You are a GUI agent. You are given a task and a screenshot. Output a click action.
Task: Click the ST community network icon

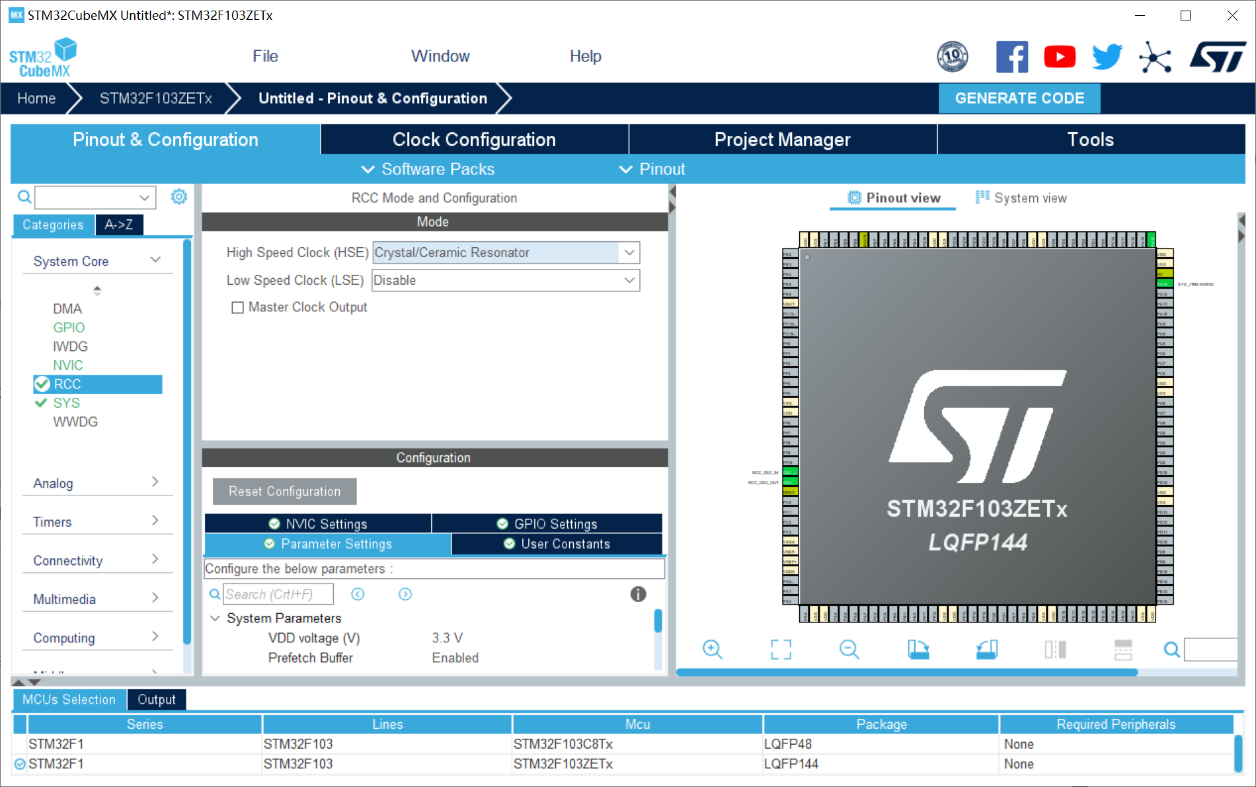pos(1155,57)
